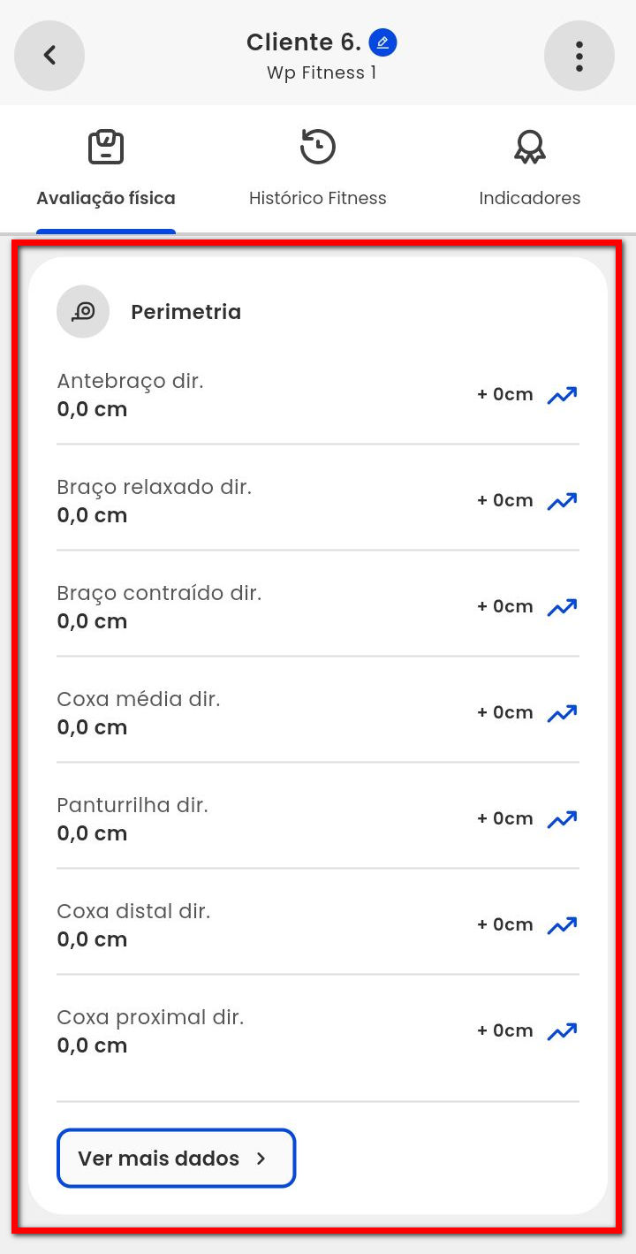Screen dimensions: 636x1254
Task: View trend graph for Coxa média dir.
Action: tap(562, 713)
